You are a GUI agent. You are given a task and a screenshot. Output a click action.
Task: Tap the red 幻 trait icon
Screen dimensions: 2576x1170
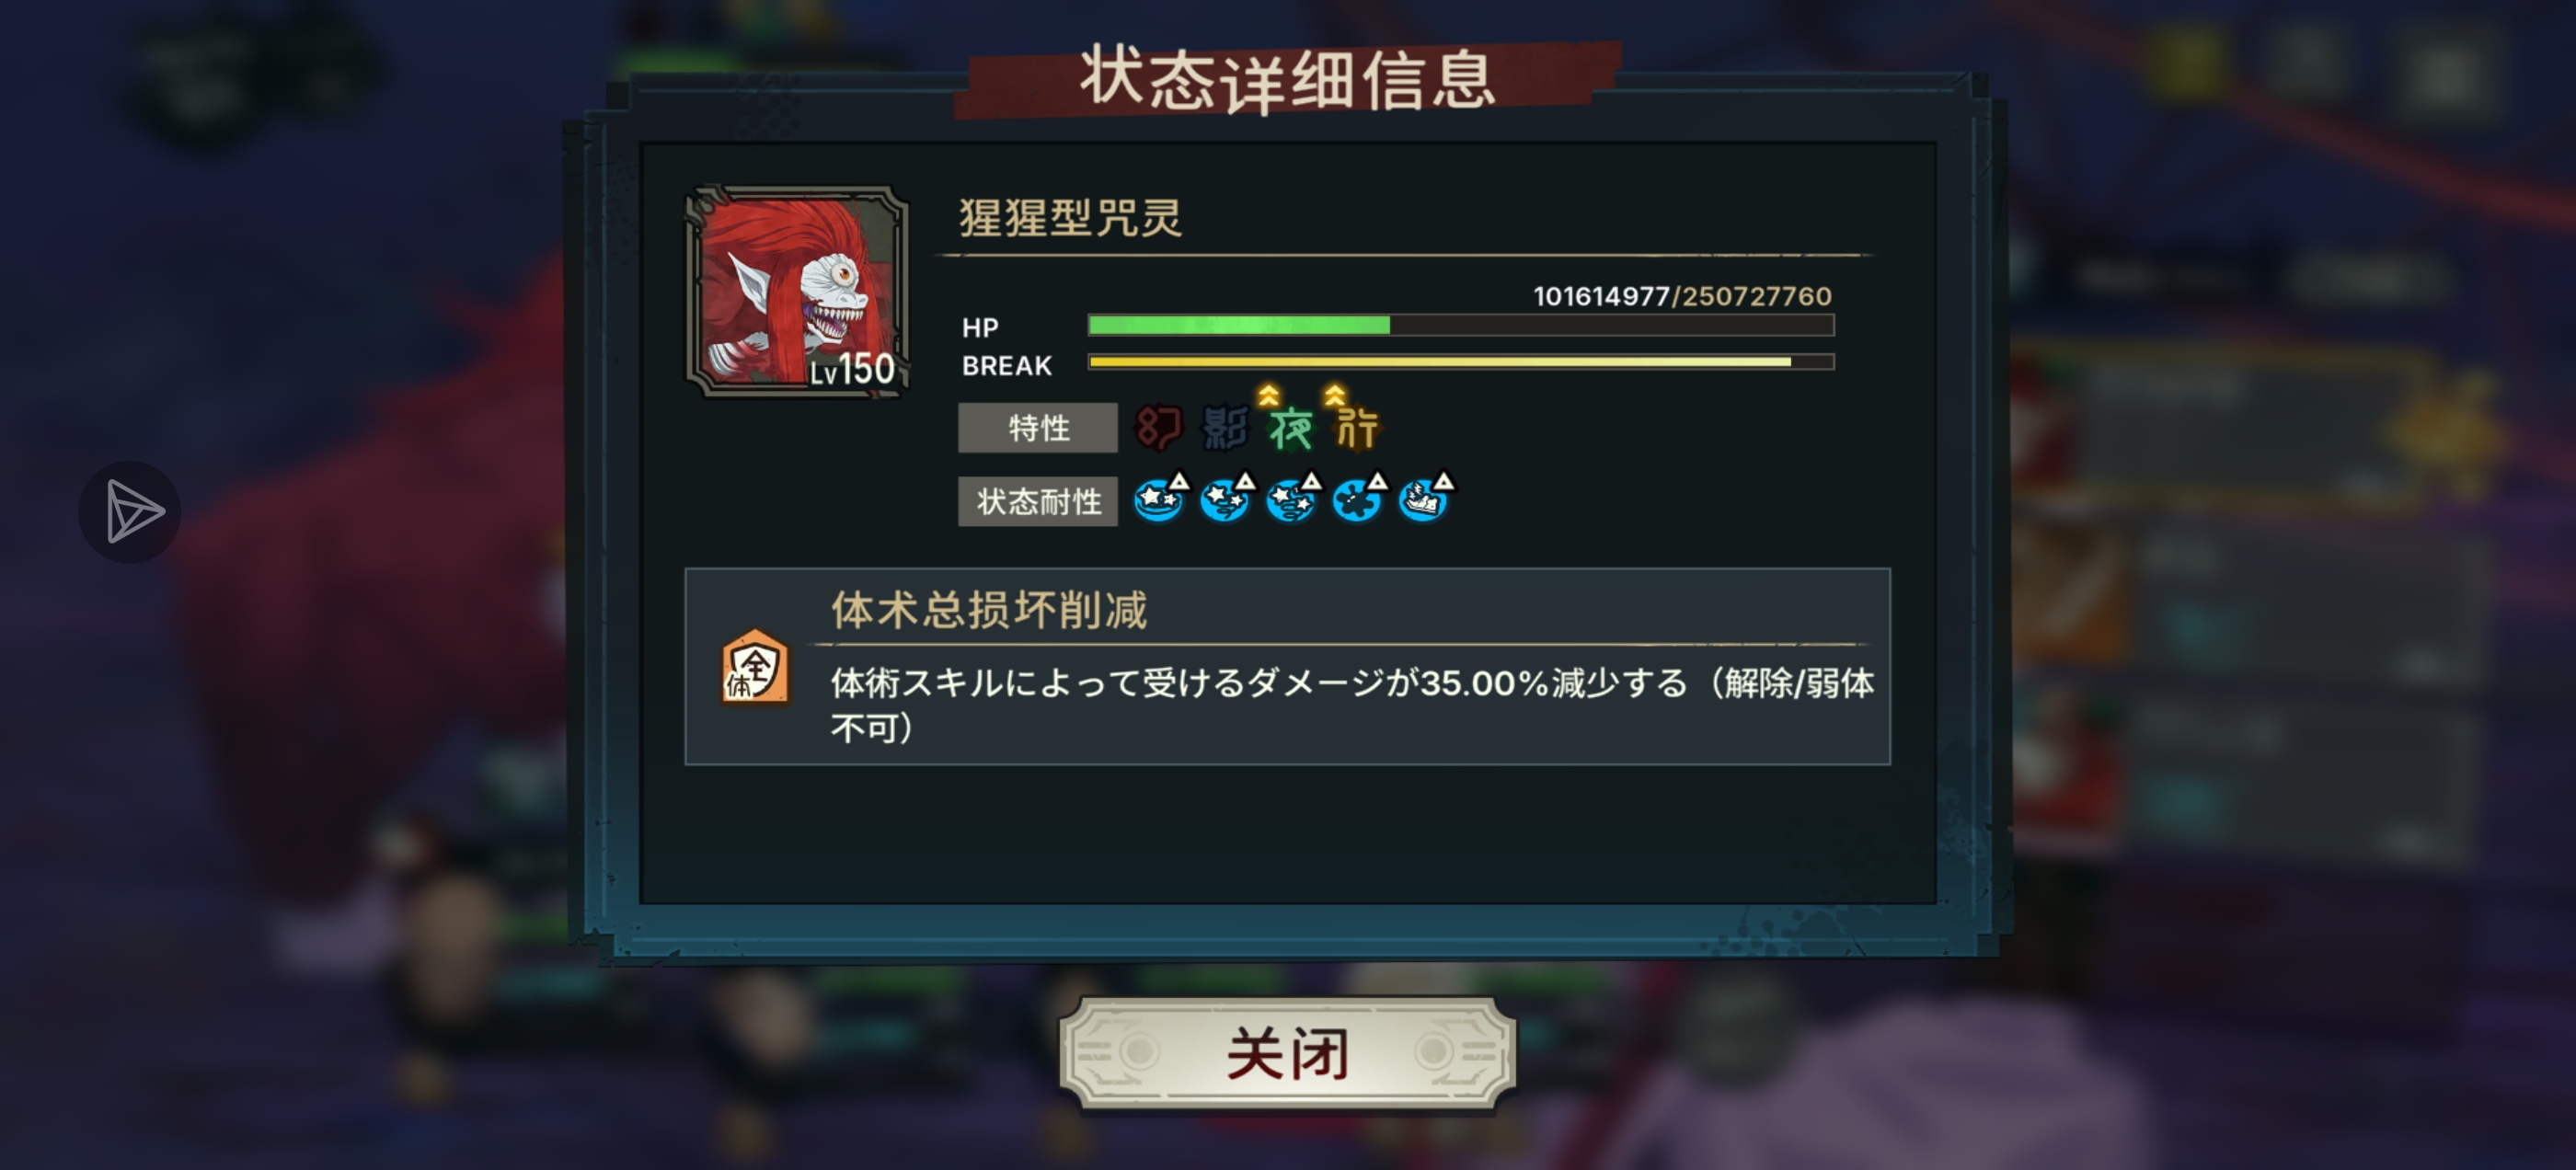1158,428
